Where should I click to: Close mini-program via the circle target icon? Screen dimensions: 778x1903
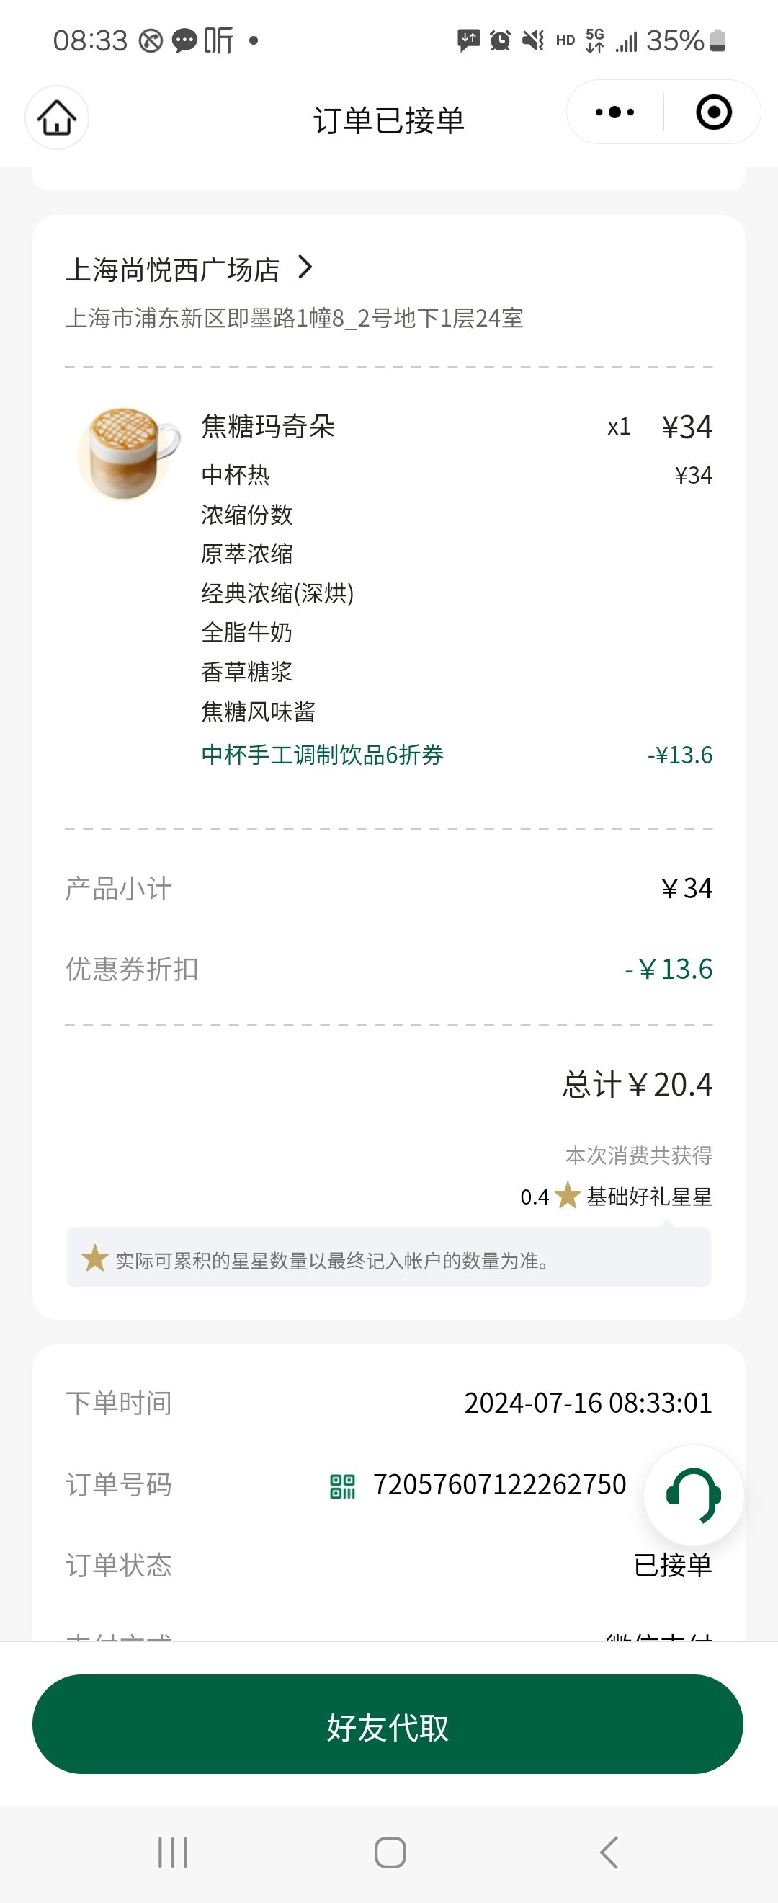coord(713,112)
